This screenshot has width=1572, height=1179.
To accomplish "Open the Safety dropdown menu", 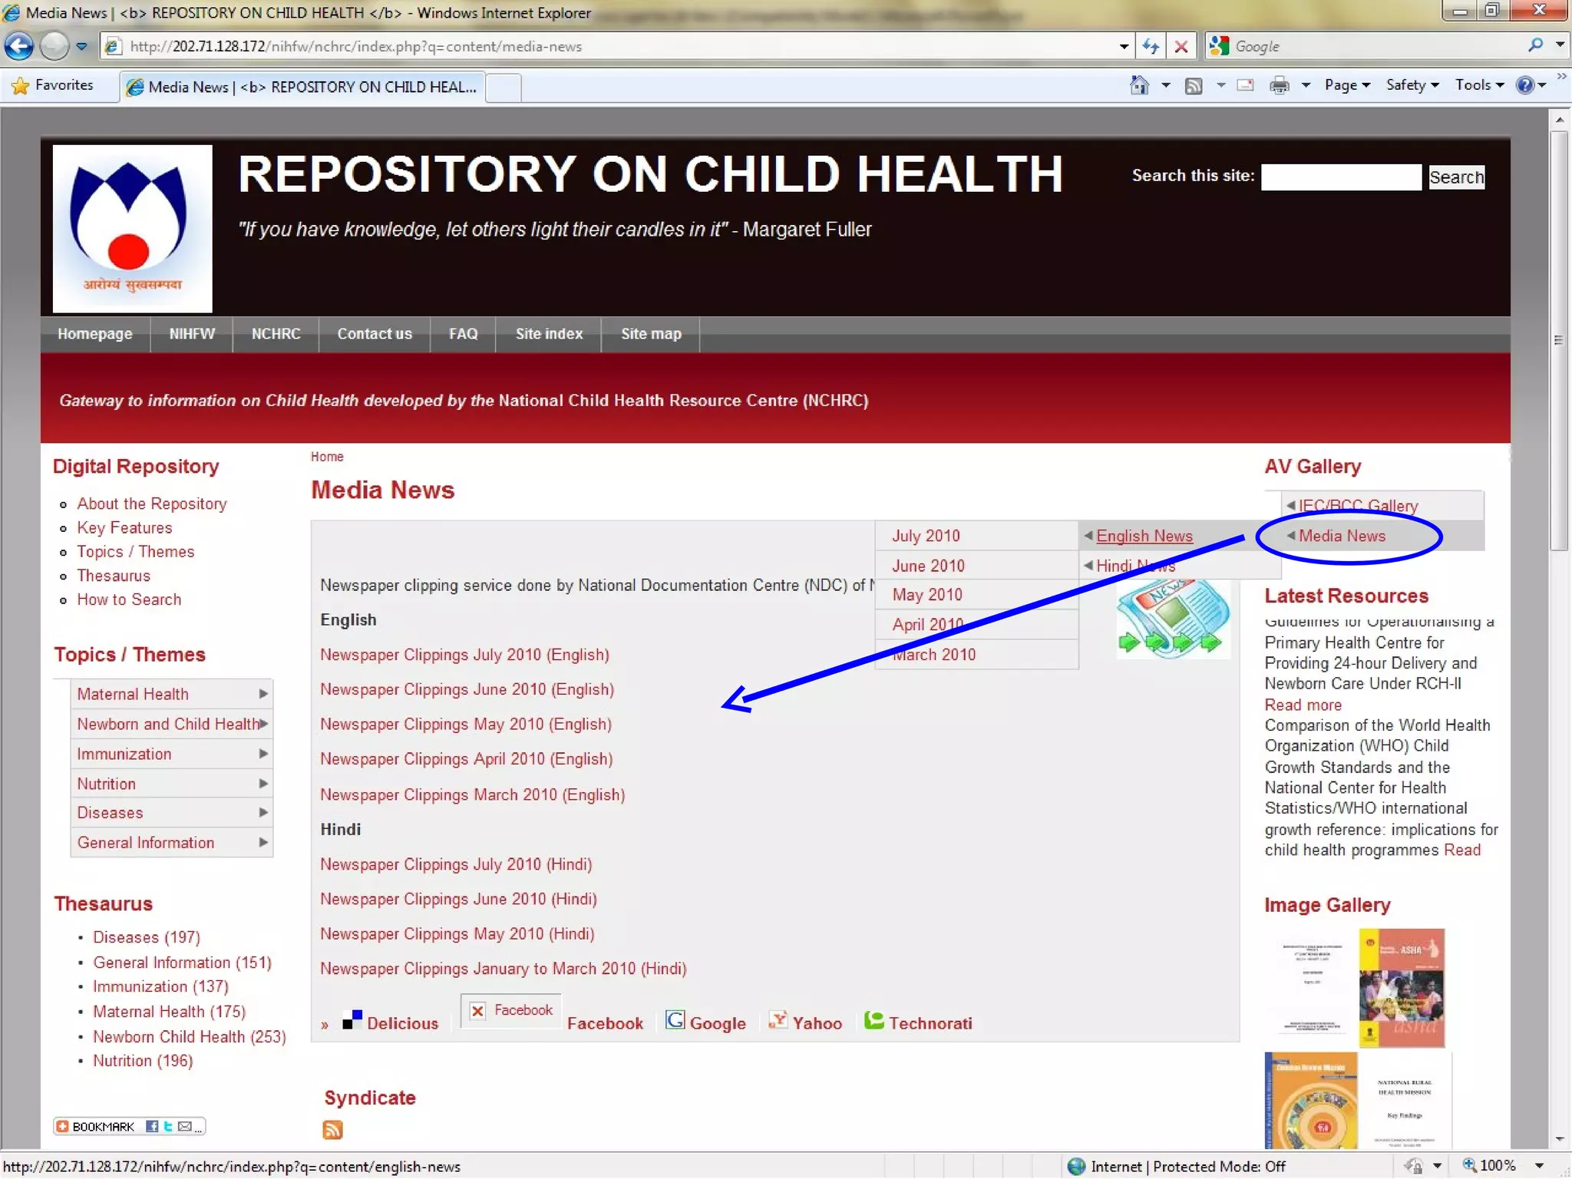I will [x=1412, y=86].
